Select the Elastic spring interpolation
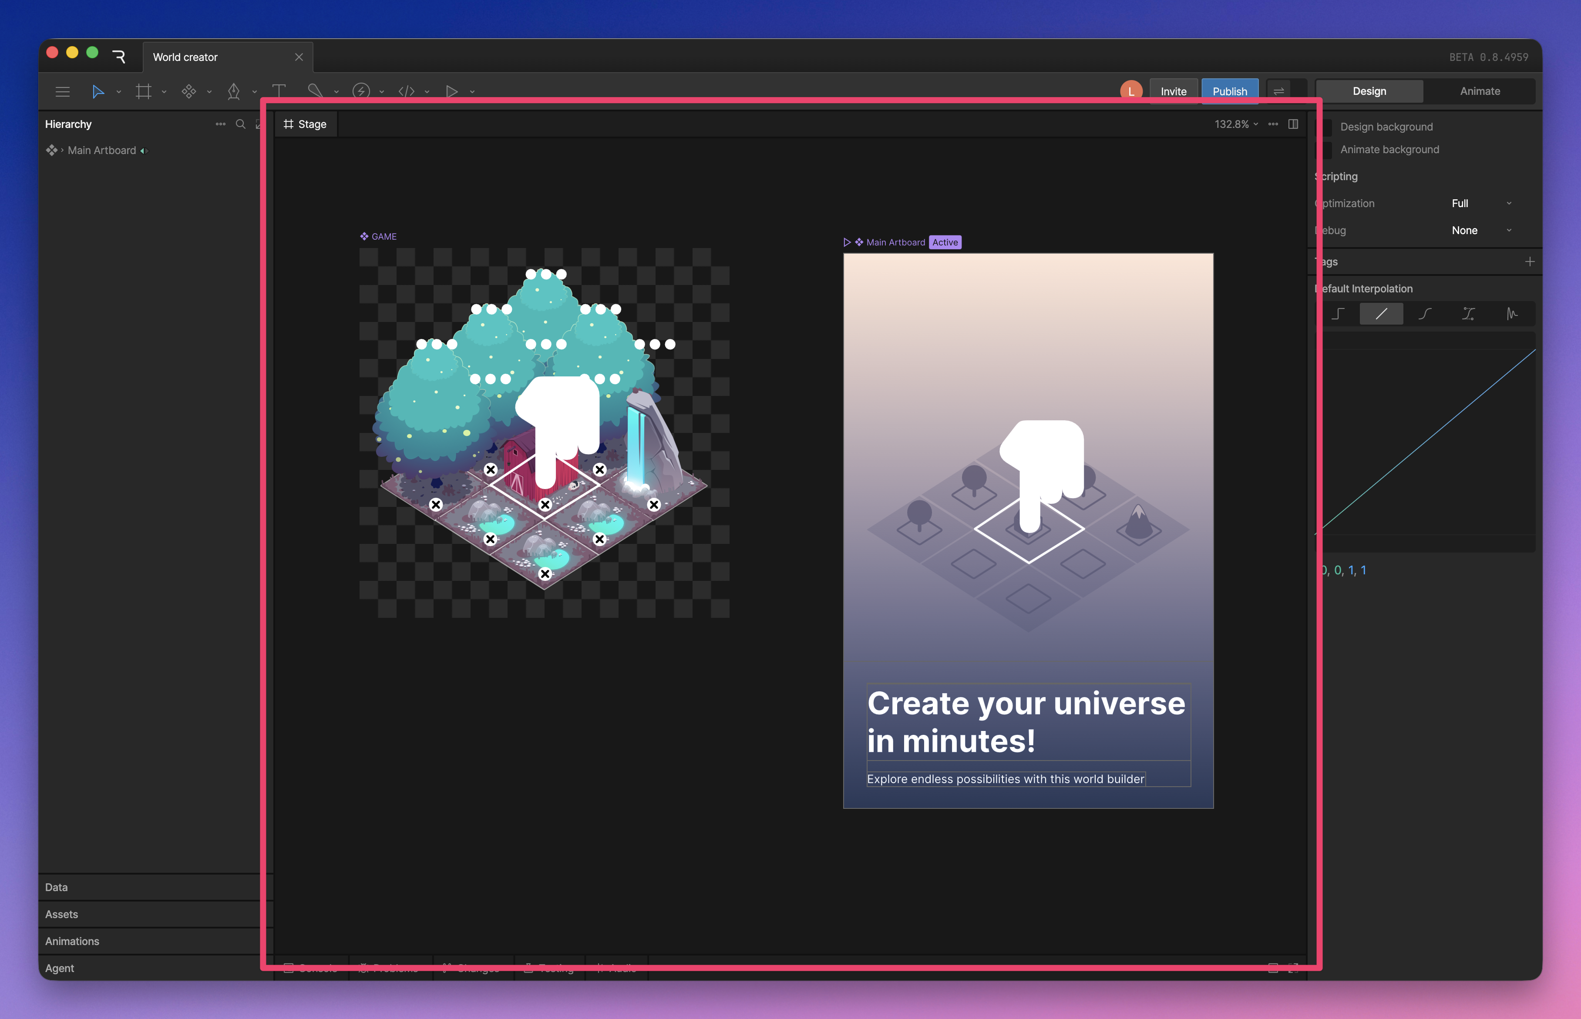Image resolution: width=1581 pixels, height=1019 pixels. coord(1512,314)
